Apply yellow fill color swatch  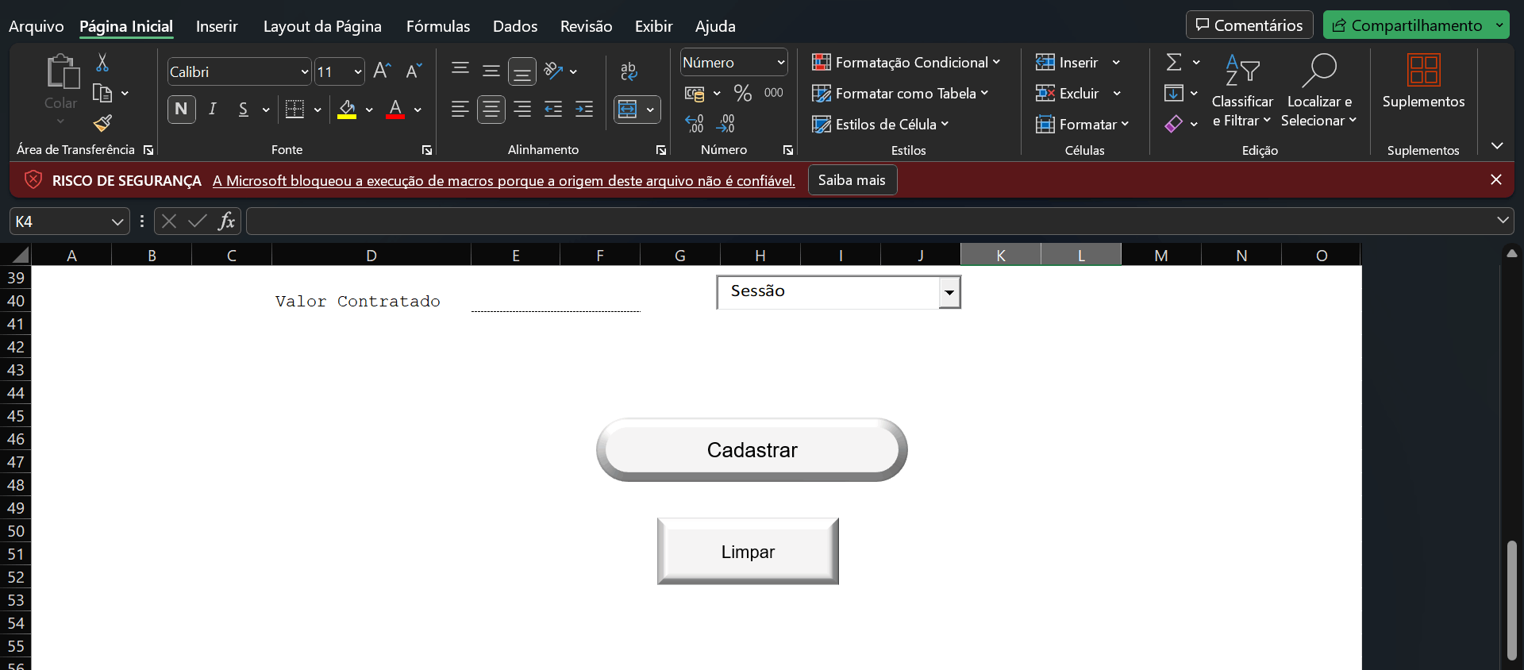[347, 117]
